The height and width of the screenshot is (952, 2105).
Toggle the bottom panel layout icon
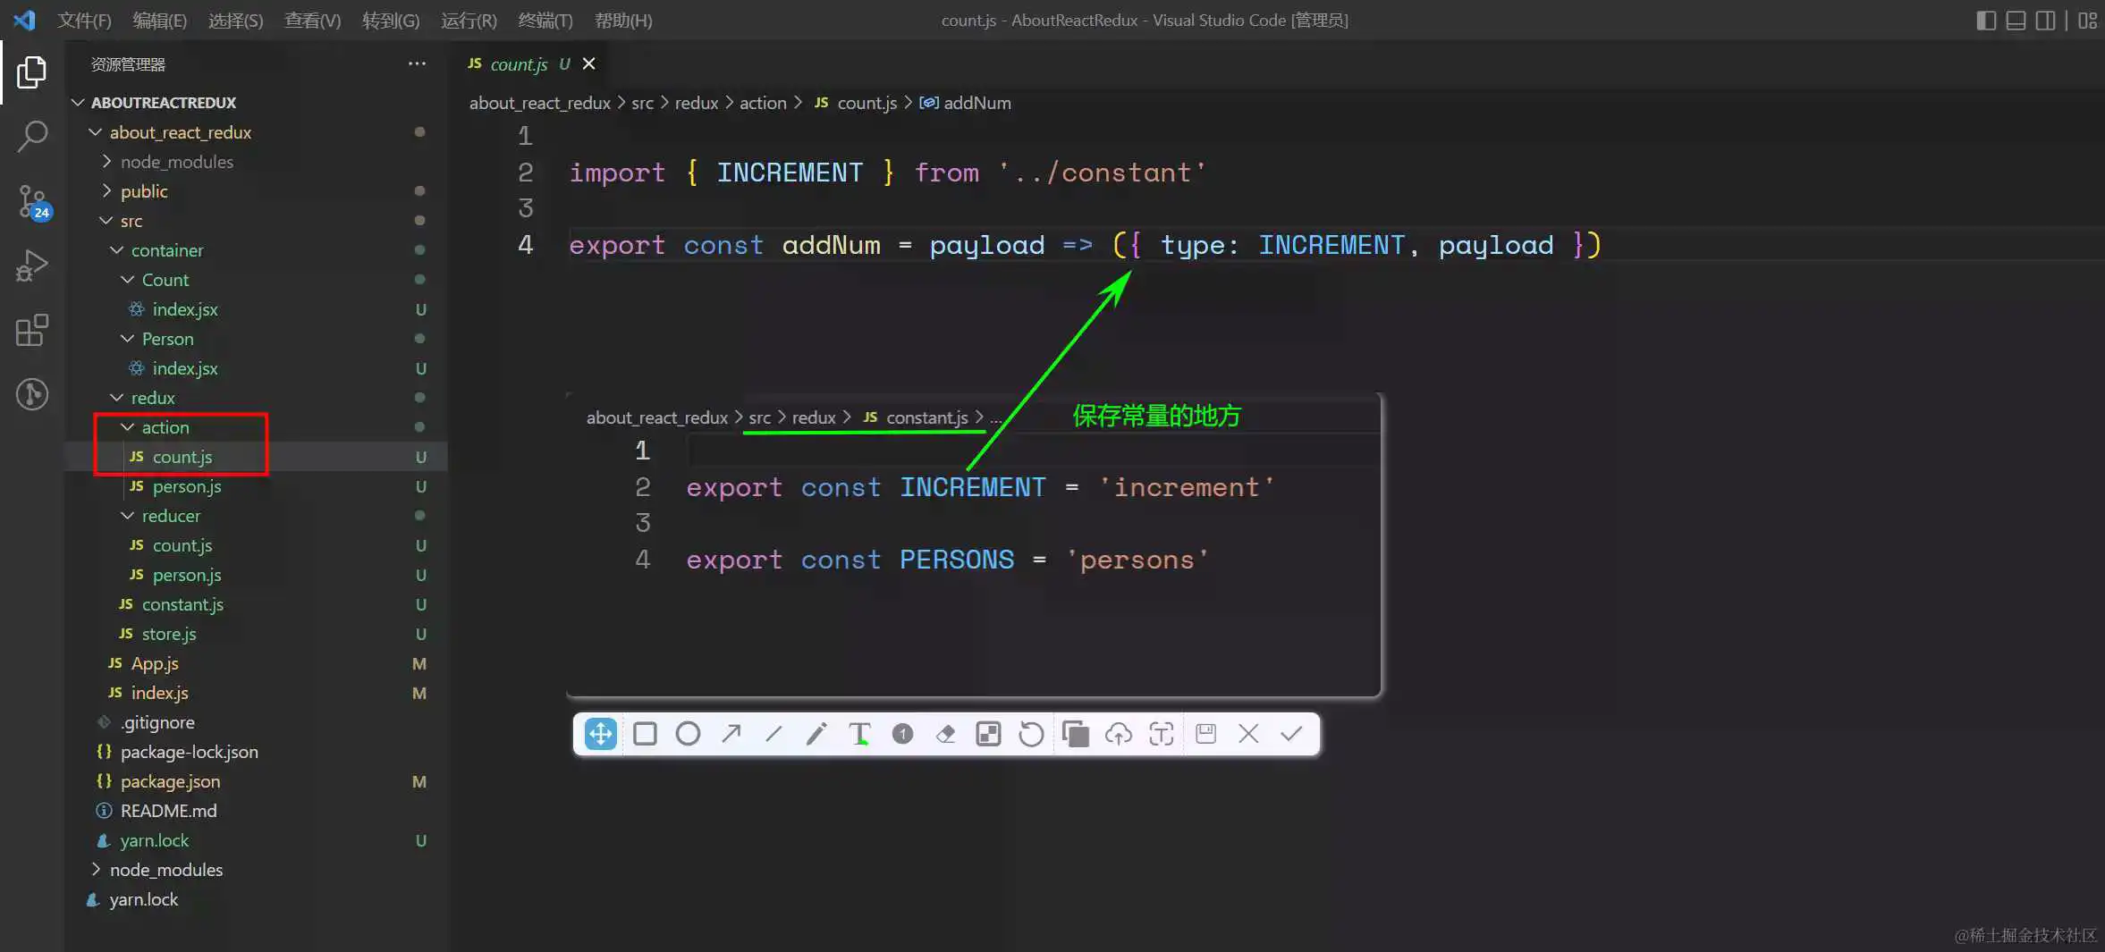[x=2016, y=20]
